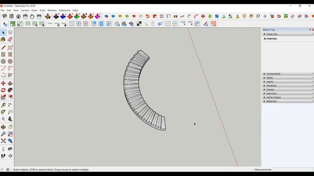Open the Edit menu
The height and width of the screenshot is (176, 314).
tap(9, 10)
